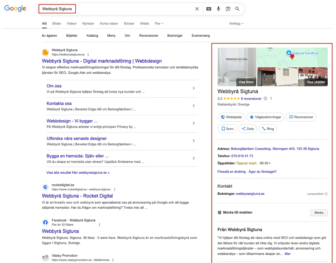Open the Fler dropdown menu

[159, 24]
